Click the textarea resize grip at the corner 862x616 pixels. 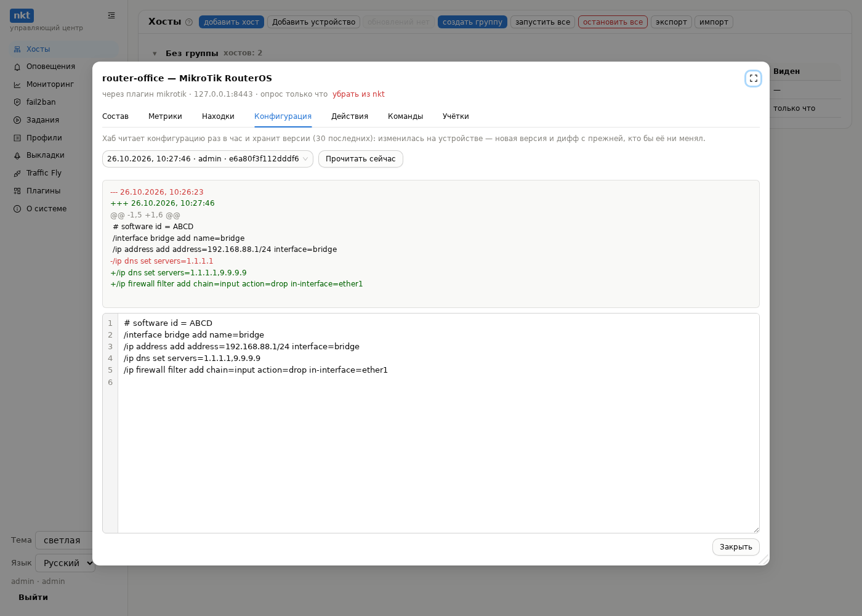(x=755, y=529)
